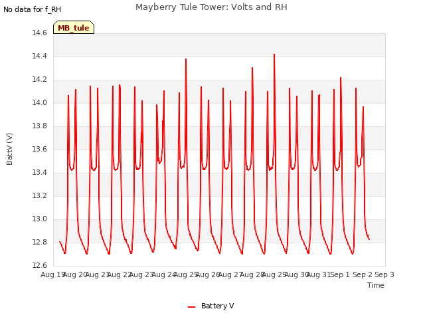Click the MB_tule annotation label
Image resolution: width=425 pixels, height=319 pixels.
74,27
